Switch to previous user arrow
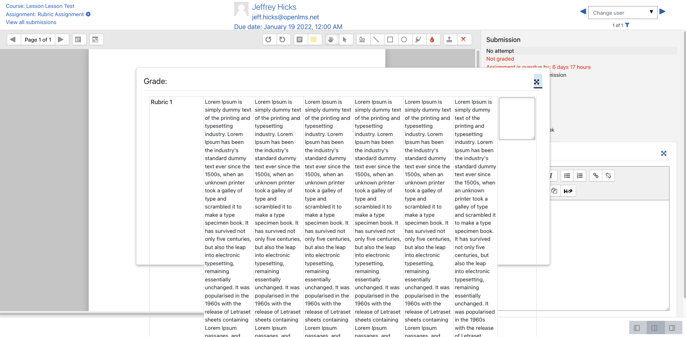The width and height of the screenshot is (686, 337). point(583,11)
